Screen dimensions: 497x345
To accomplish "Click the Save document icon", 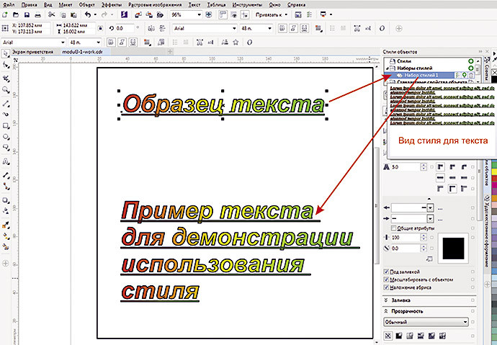I will [27, 14].
